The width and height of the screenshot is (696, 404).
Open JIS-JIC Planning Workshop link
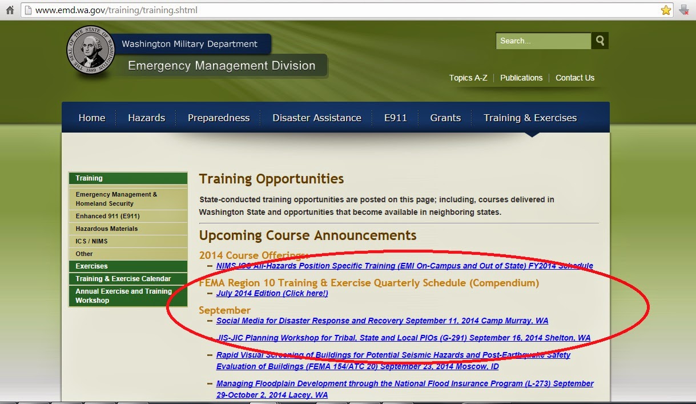point(404,338)
